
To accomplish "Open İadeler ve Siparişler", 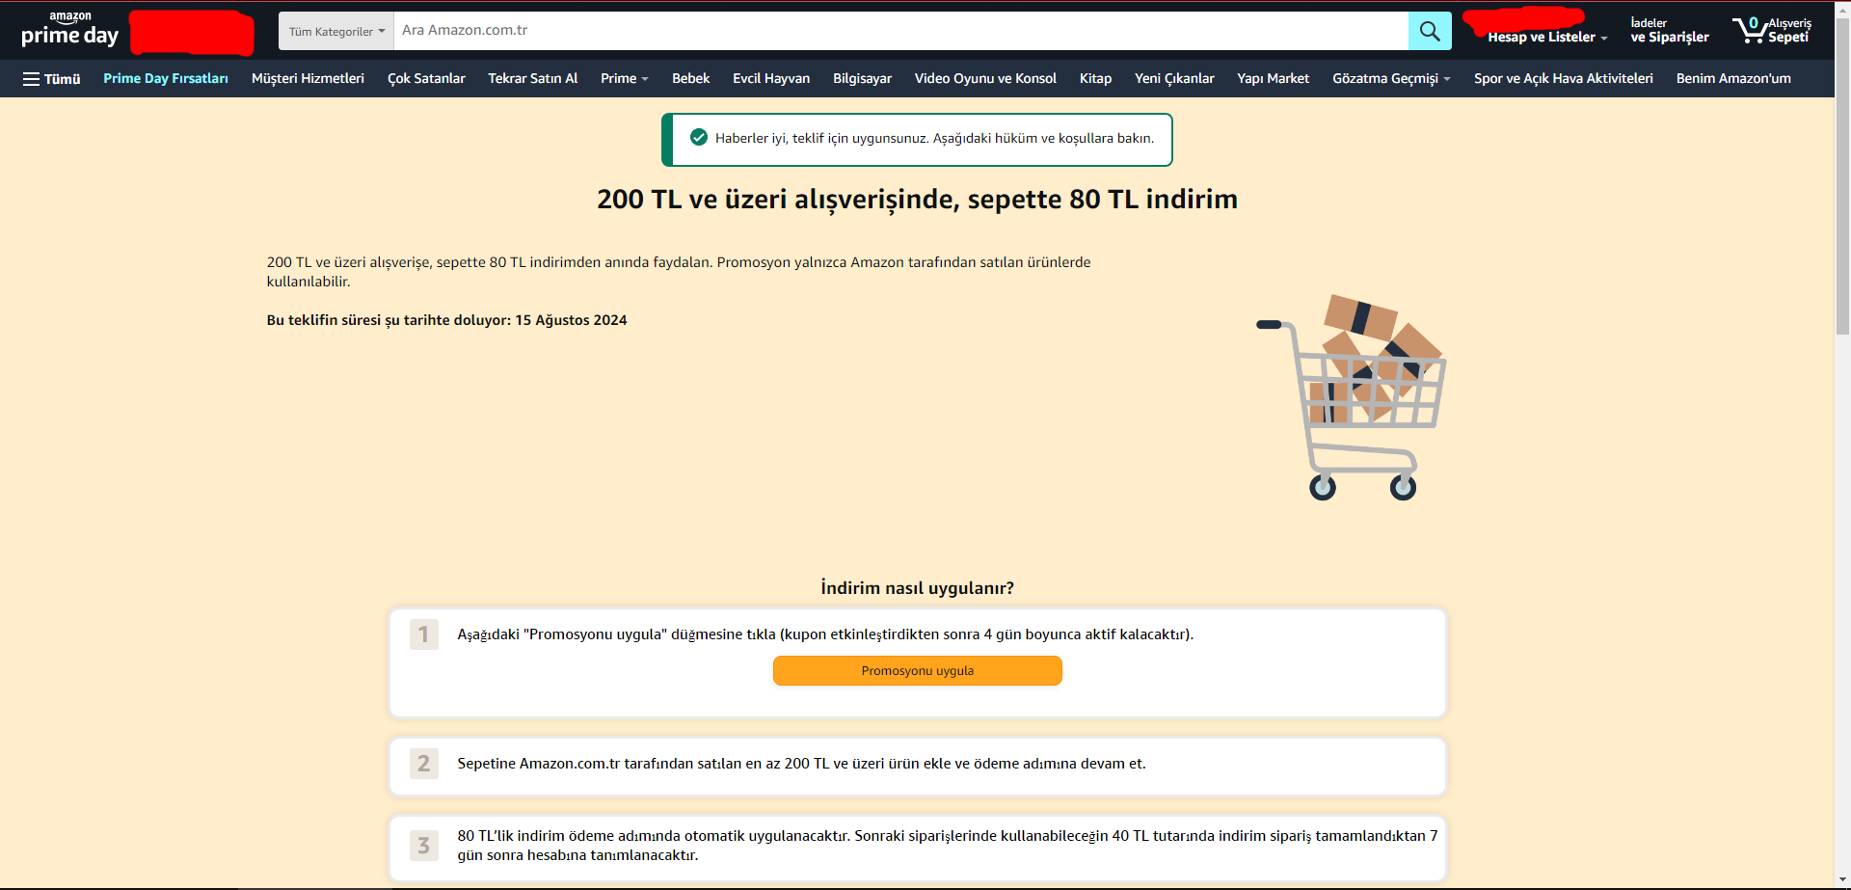I will point(1669,31).
